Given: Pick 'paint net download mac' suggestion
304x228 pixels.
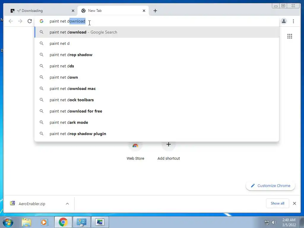Looking at the screenshot, I should coord(157,88).
